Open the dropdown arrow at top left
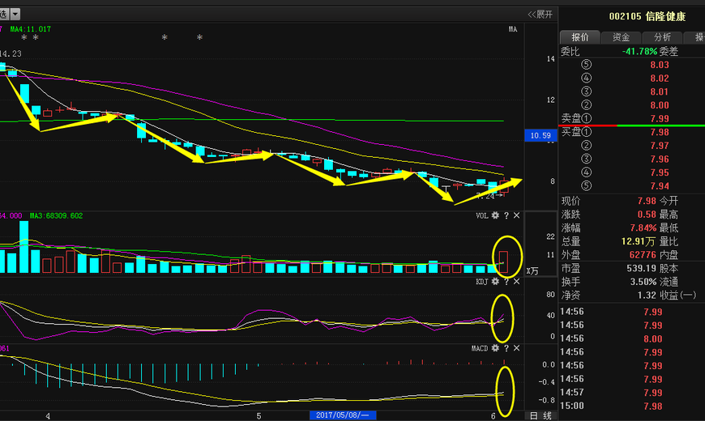705x421 pixels. click(15, 15)
